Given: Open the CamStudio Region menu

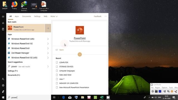Looking at the screenshot, I should click(x=157, y=88).
